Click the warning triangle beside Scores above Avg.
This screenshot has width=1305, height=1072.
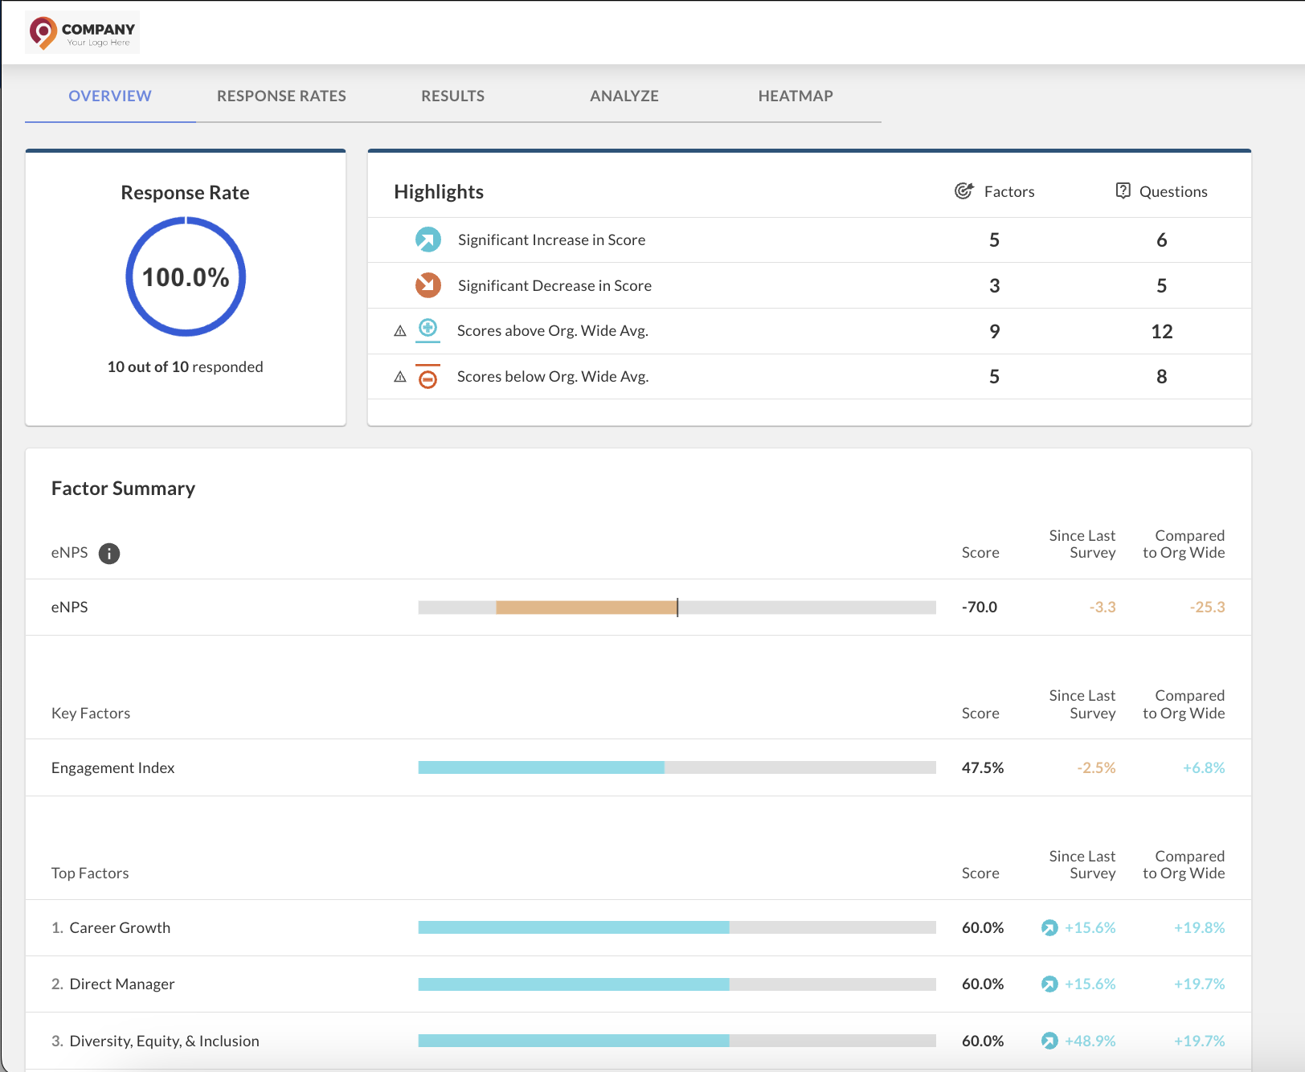400,331
